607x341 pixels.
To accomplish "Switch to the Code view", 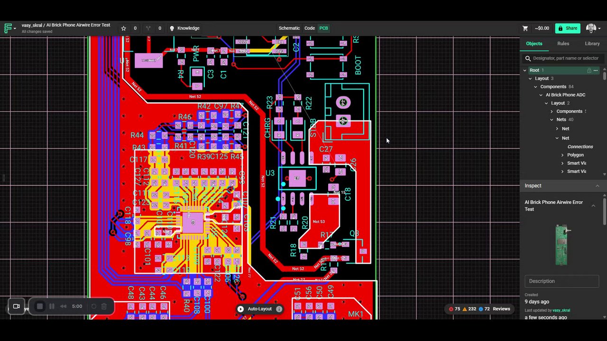I will coord(310,28).
